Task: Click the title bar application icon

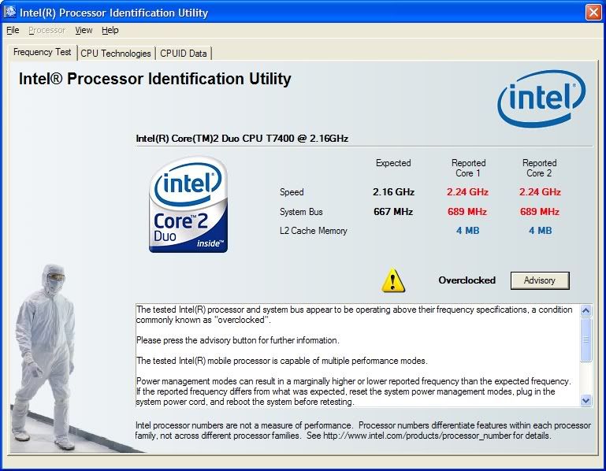Action: (x=9, y=13)
